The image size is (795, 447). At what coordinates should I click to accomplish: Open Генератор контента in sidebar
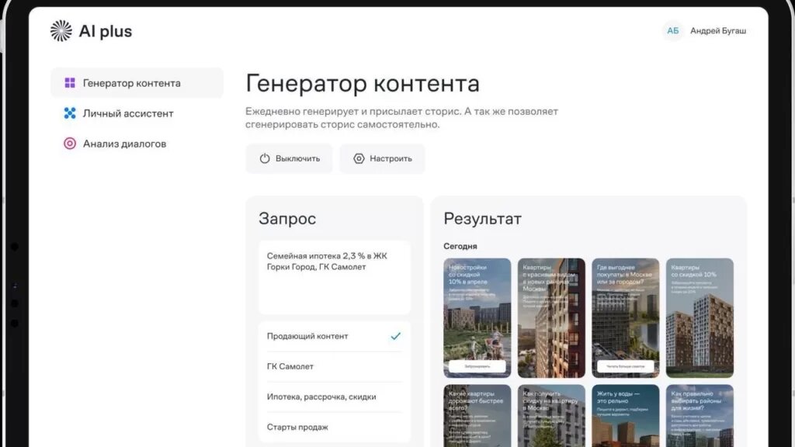[137, 82]
